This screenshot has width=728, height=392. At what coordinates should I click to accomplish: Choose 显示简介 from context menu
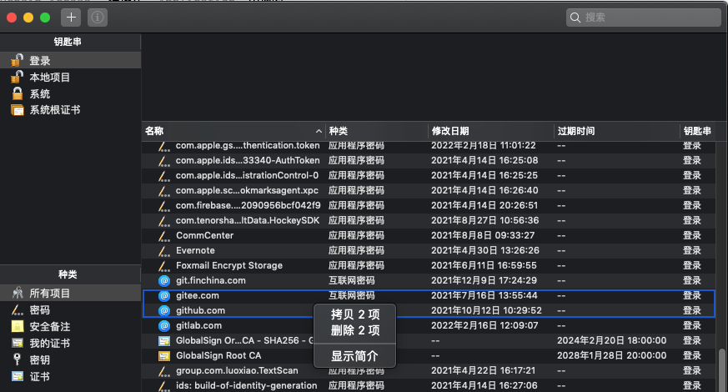(x=355, y=356)
